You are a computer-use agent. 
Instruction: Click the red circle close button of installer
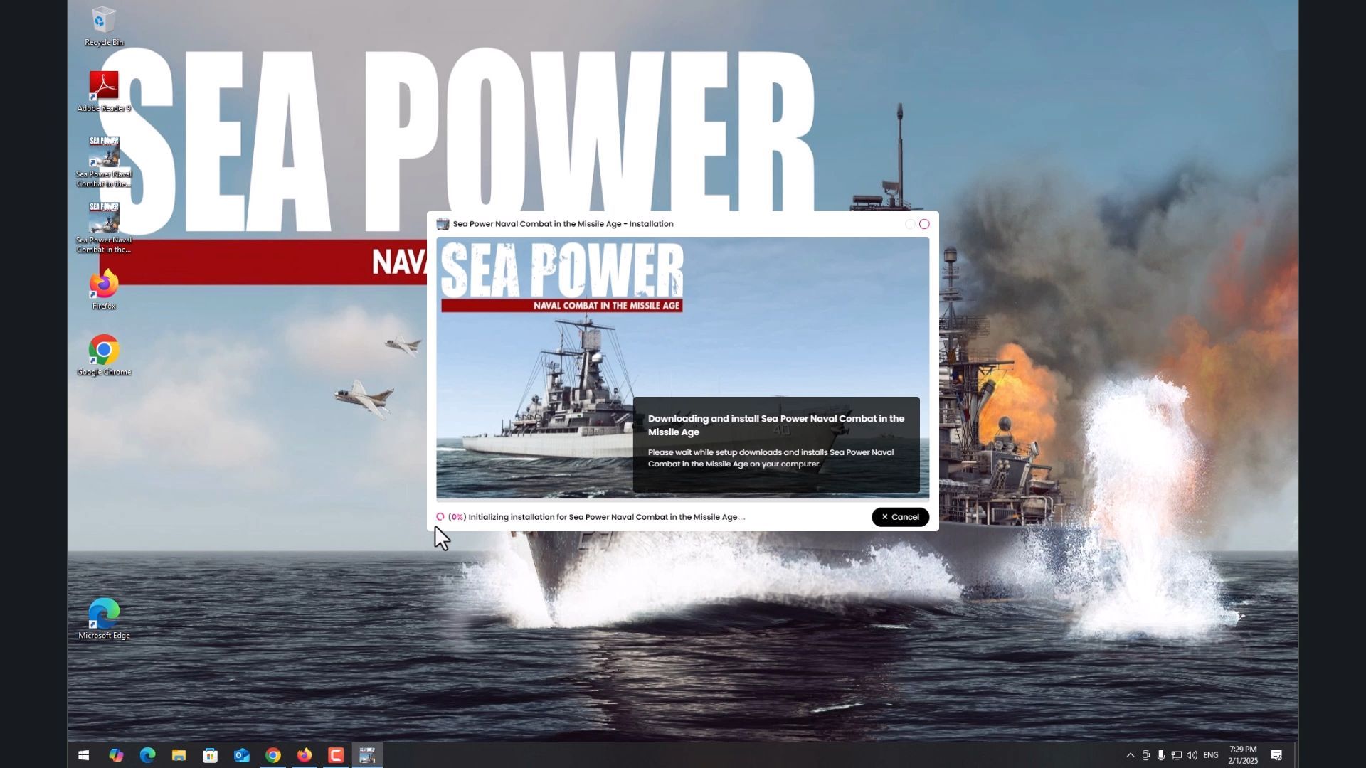(x=924, y=224)
